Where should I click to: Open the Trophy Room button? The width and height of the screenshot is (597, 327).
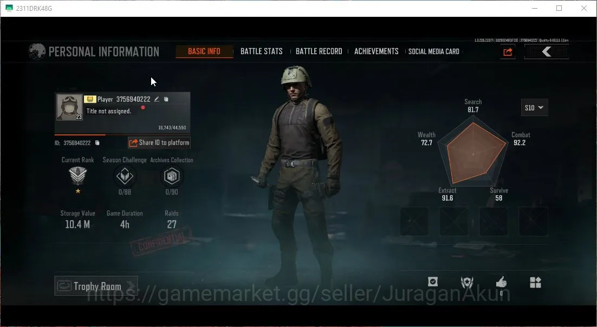(x=96, y=286)
